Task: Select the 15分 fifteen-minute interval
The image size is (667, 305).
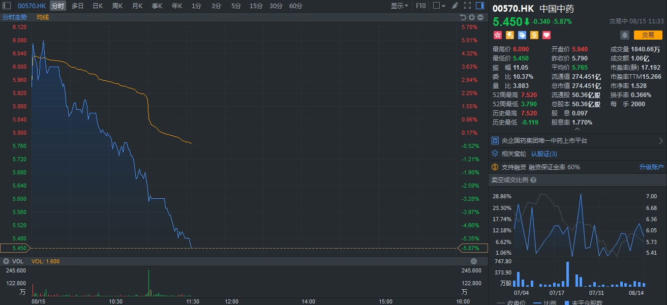Action: point(256,6)
